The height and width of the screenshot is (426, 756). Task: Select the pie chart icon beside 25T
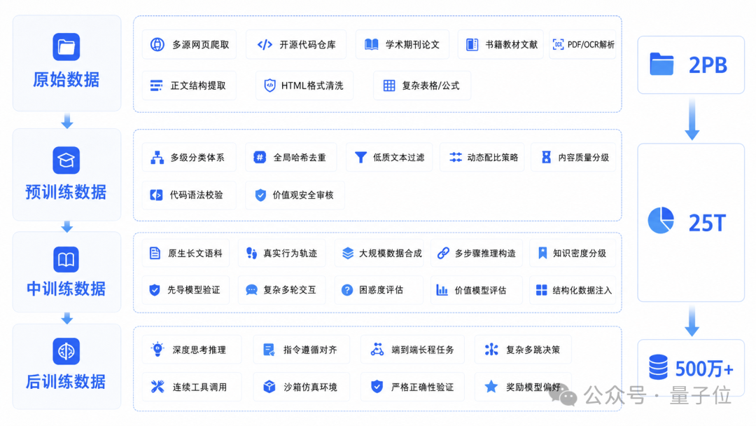[661, 221]
